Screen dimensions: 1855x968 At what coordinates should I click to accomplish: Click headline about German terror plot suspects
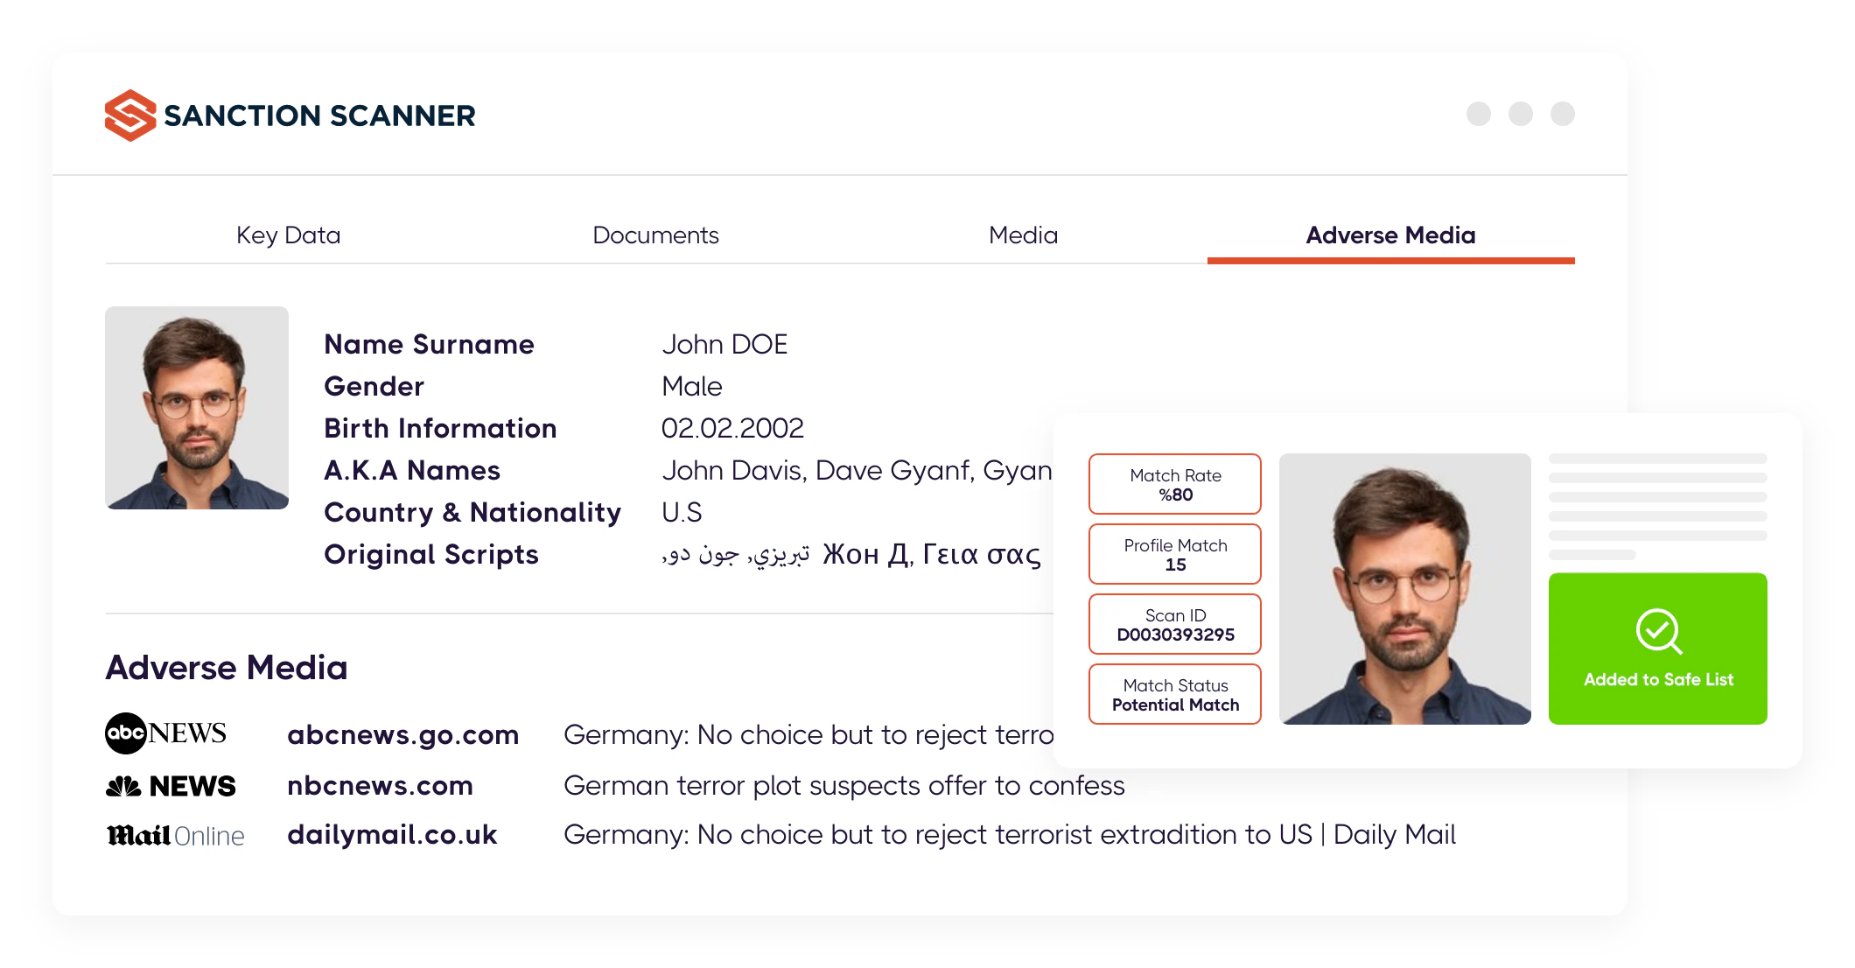coord(843,786)
